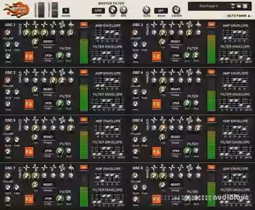
Task: Select the sixth waveform icon in OSC 1
Action: click(x=71, y=24)
